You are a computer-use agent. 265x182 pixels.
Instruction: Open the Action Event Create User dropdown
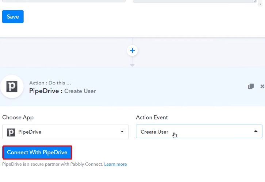tap(199, 131)
